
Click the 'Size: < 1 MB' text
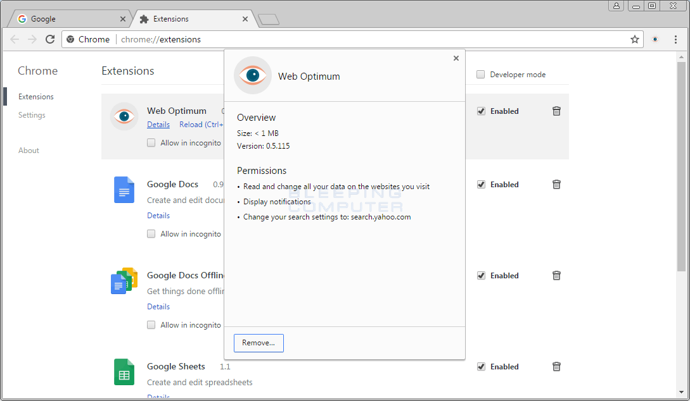[258, 133]
